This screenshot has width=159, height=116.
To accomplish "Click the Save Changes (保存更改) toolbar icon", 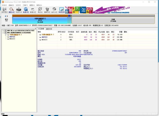I will [x=4, y=10].
